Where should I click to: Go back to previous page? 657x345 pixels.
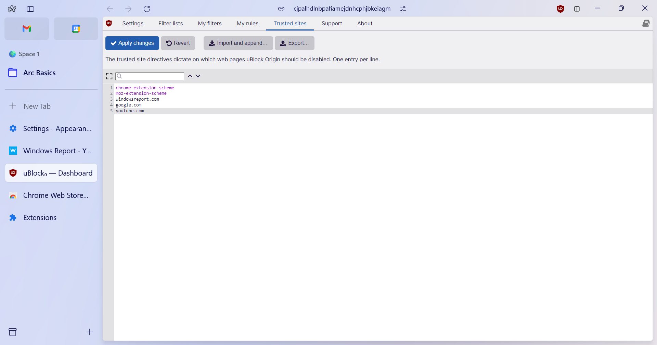coord(110,9)
